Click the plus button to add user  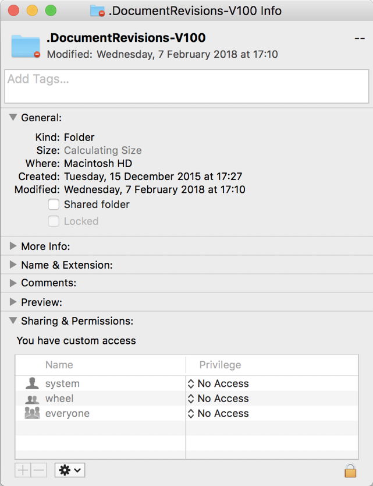23,470
